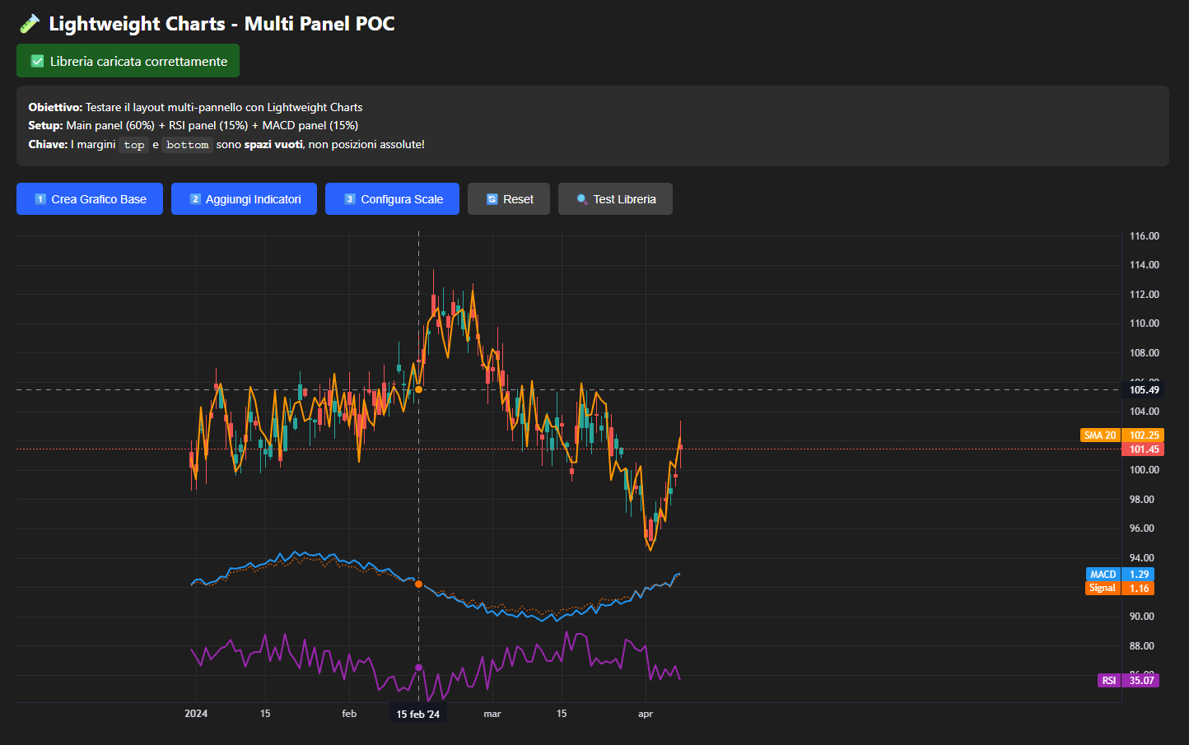
Task: Select the orange SMA 20 price label
Action: (1100, 435)
